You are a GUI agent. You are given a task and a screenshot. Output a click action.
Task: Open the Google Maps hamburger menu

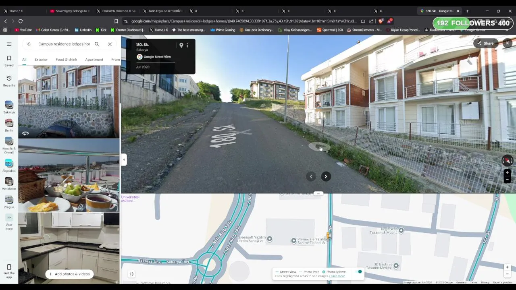point(9,44)
